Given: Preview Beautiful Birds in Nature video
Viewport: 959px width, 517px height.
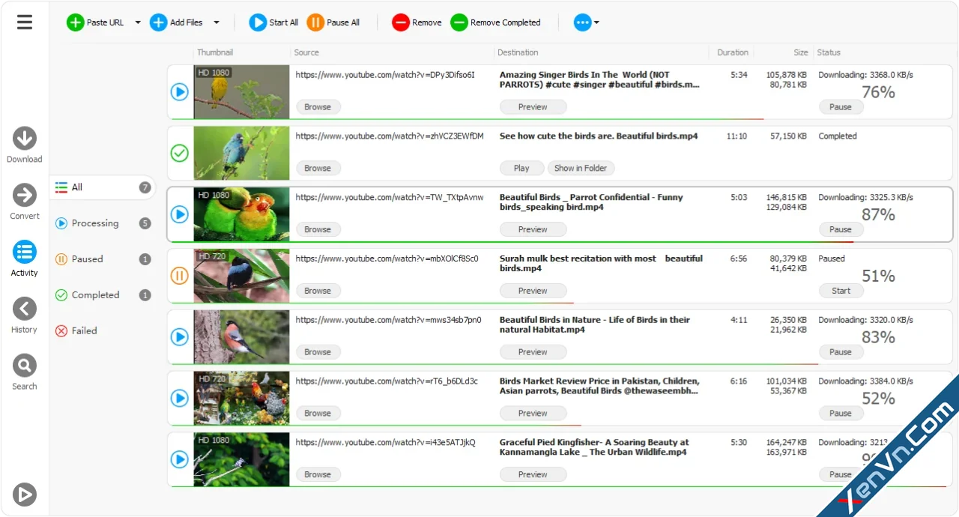Looking at the screenshot, I should pos(533,352).
